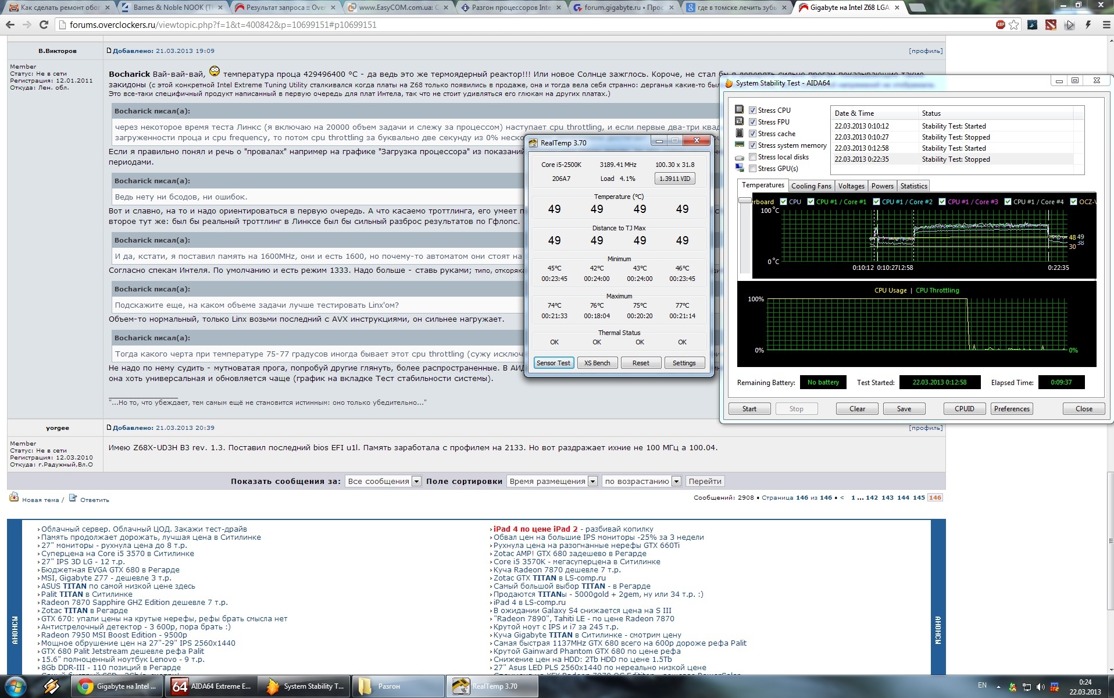The image size is (1114, 698).
Task: Toggle the CPU #1 / Core #2 graph checkbox
Action: click(876, 202)
